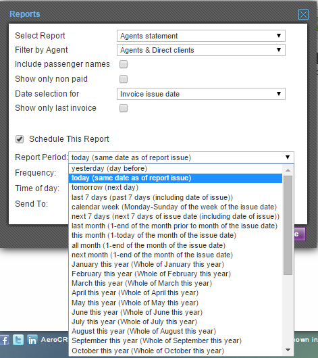The image size is (318, 358).
Task: Open the Twitter icon link
Action: click(x=18, y=340)
